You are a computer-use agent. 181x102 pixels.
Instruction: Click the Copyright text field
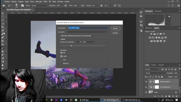(87, 32)
